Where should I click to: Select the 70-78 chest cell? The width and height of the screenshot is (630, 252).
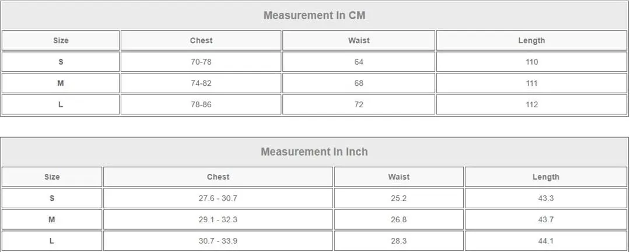[201, 62]
